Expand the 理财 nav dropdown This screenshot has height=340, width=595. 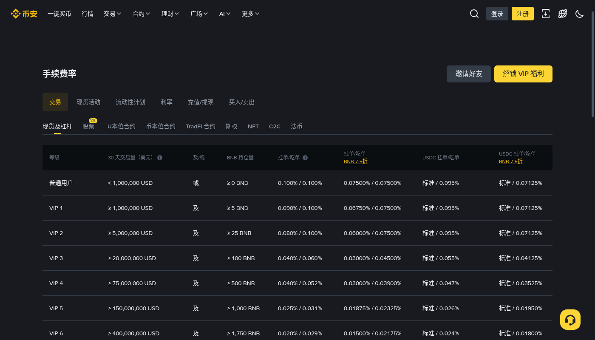click(170, 14)
